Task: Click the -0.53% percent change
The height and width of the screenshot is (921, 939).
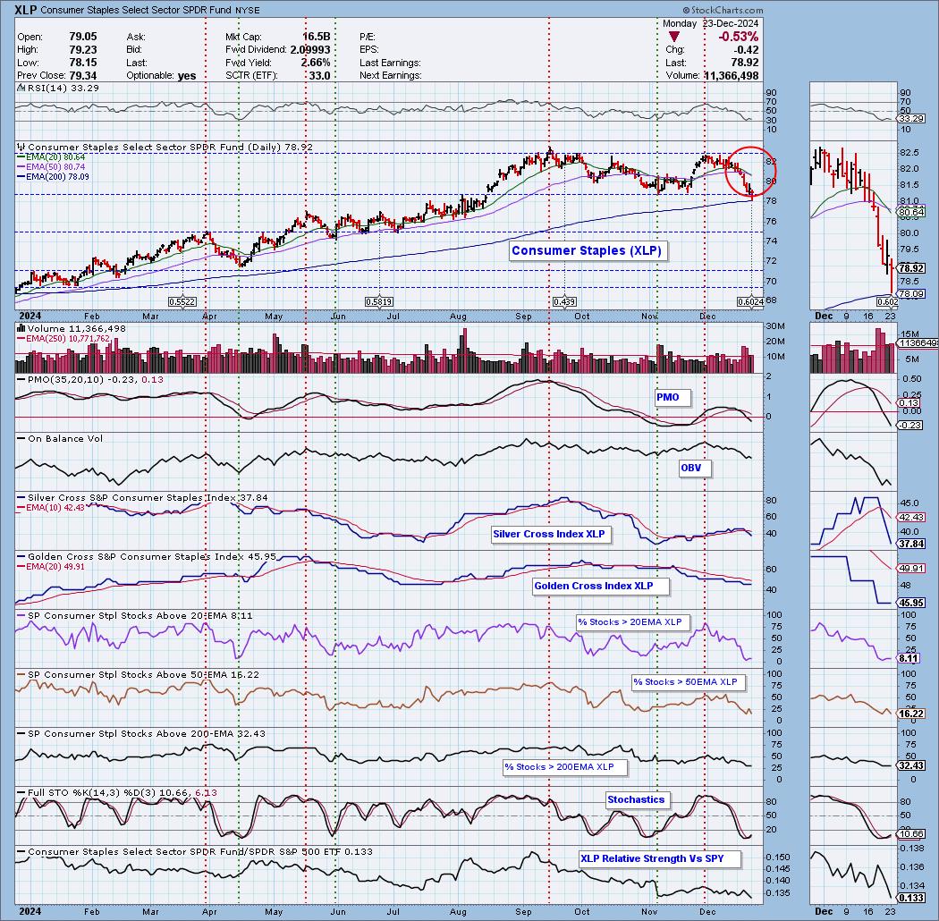Action: click(x=739, y=38)
